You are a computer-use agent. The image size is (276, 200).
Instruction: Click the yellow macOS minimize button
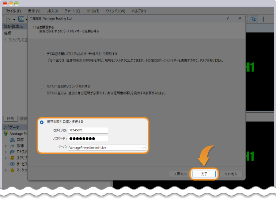pos(11,3)
